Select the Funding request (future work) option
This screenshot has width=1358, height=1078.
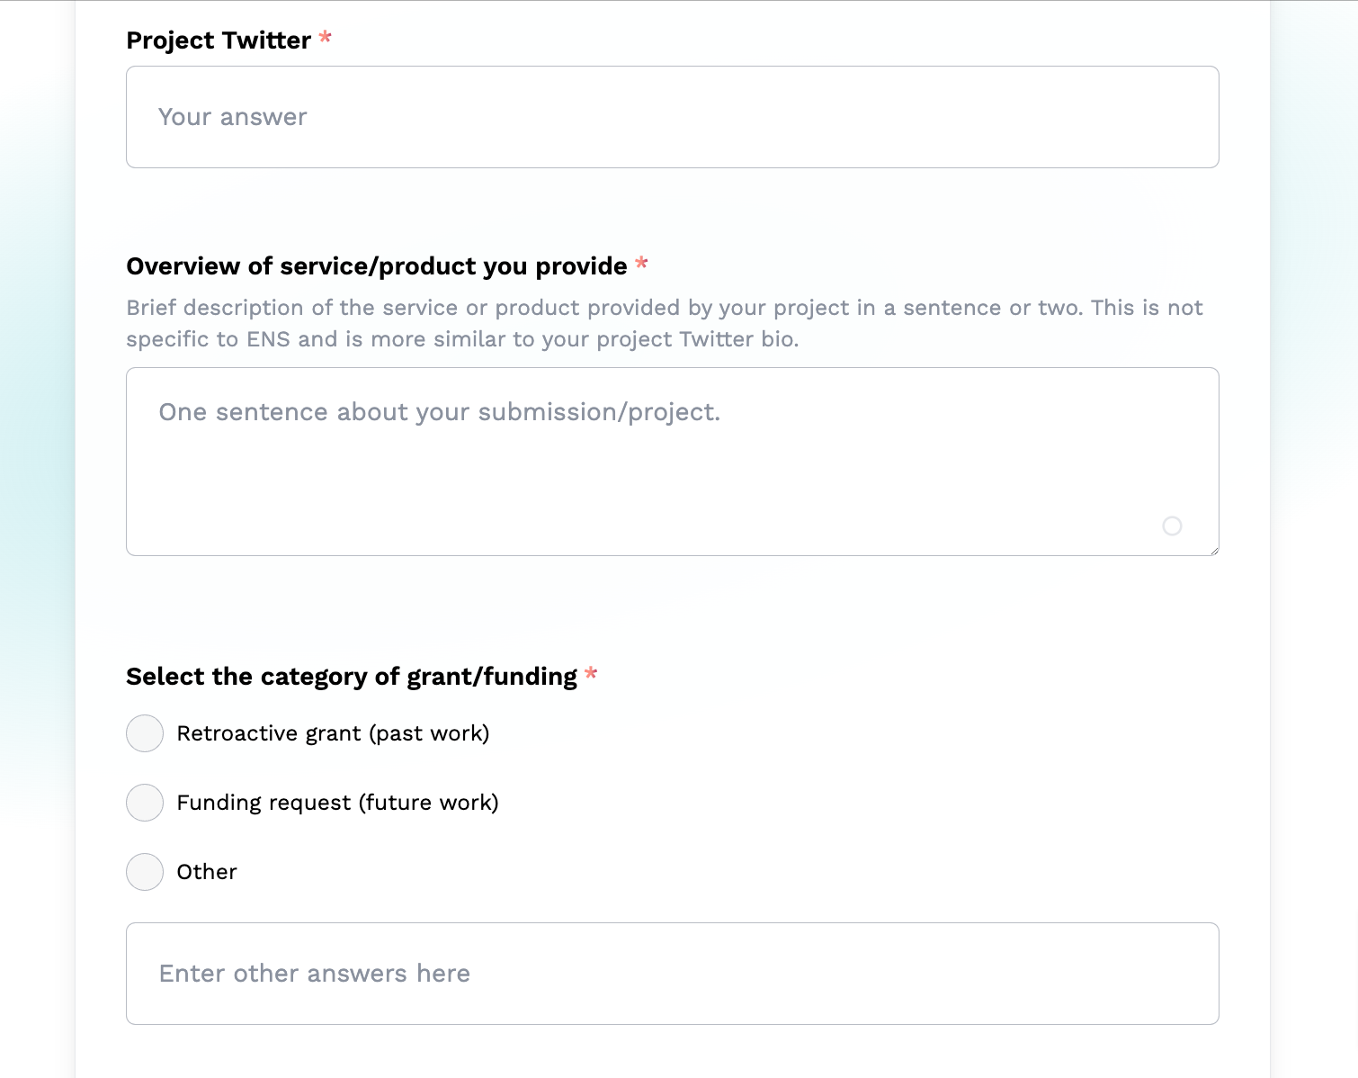click(x=145, y=803)
